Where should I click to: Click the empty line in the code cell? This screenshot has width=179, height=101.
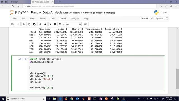pos(96,67)
